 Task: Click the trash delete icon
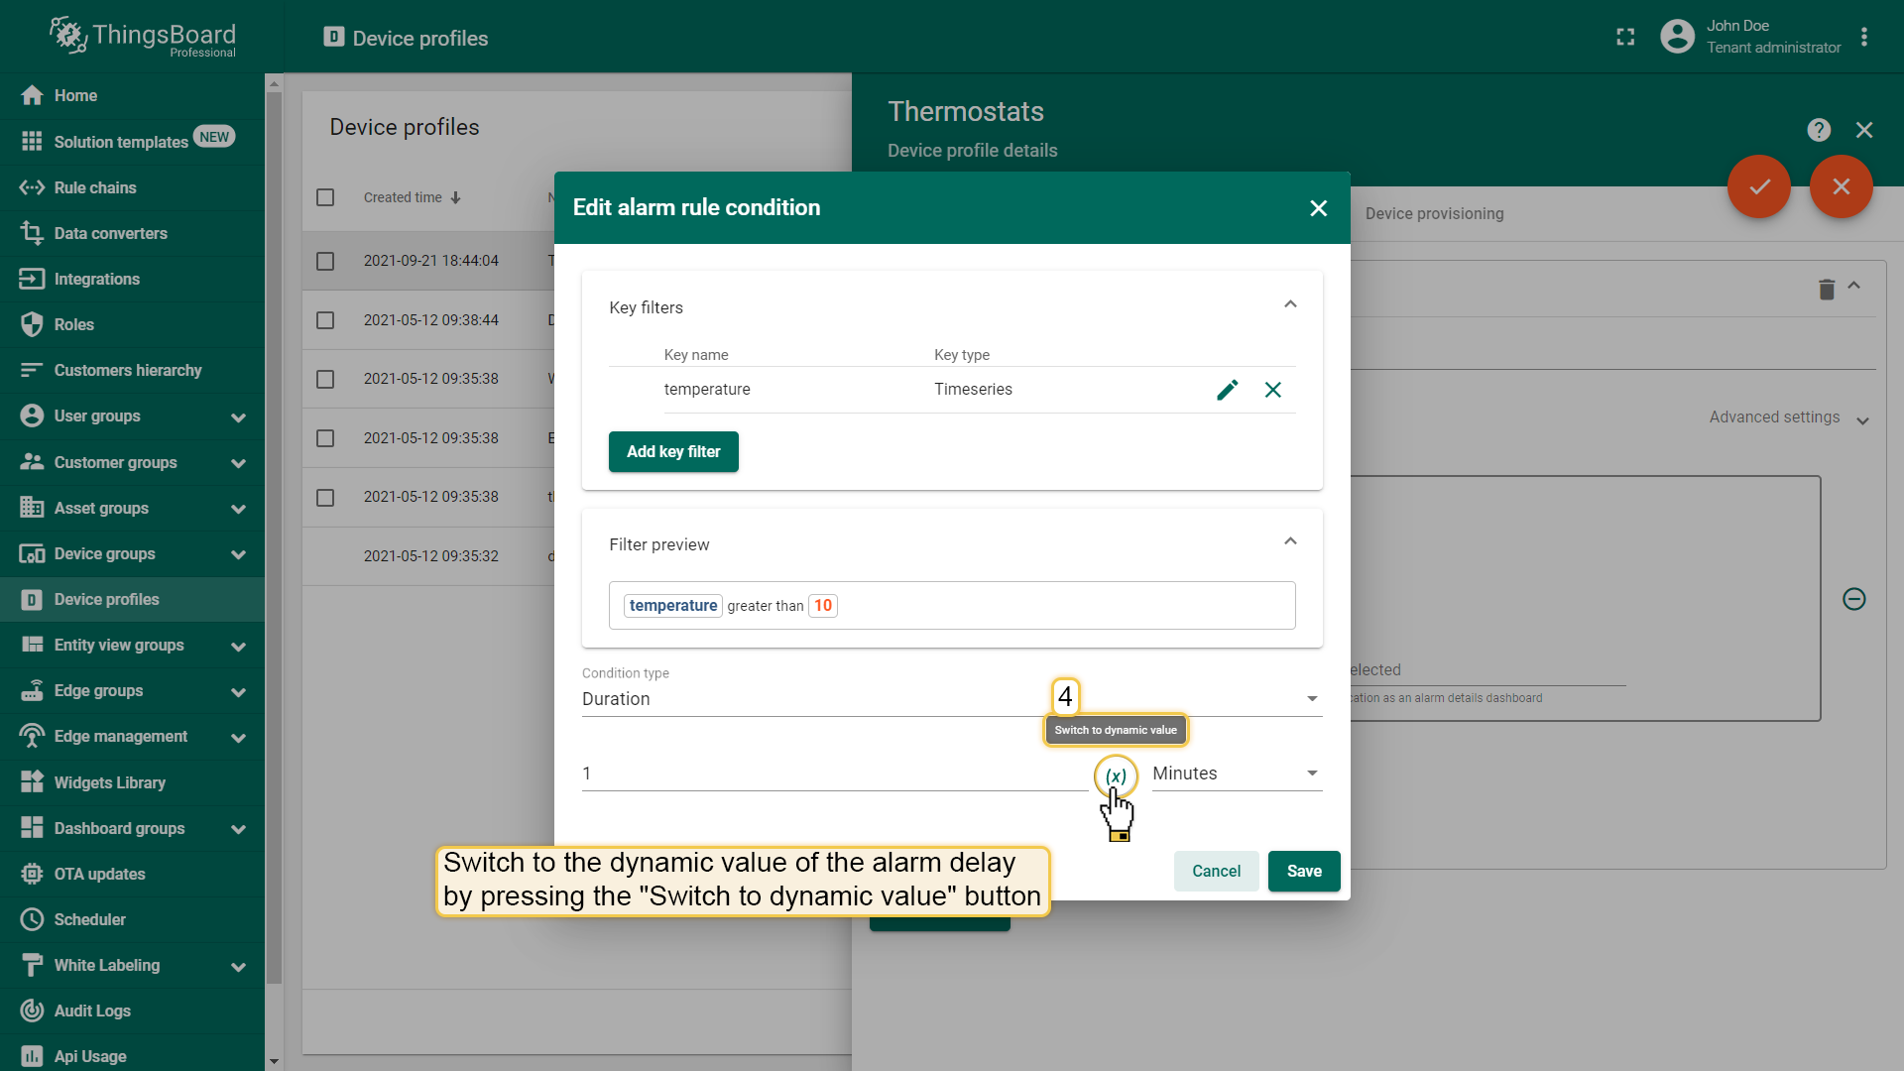(x=1827, y=290)
